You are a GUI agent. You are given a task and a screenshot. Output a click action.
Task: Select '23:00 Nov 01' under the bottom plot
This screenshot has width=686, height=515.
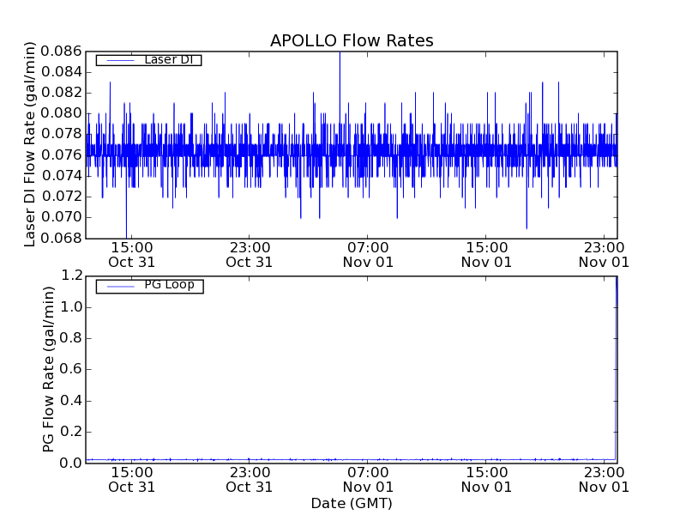click(604, 479)
